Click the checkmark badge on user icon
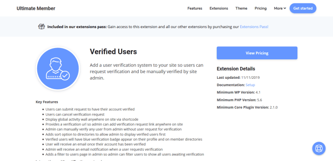This screenshot has height=161, width=333. 65,75
